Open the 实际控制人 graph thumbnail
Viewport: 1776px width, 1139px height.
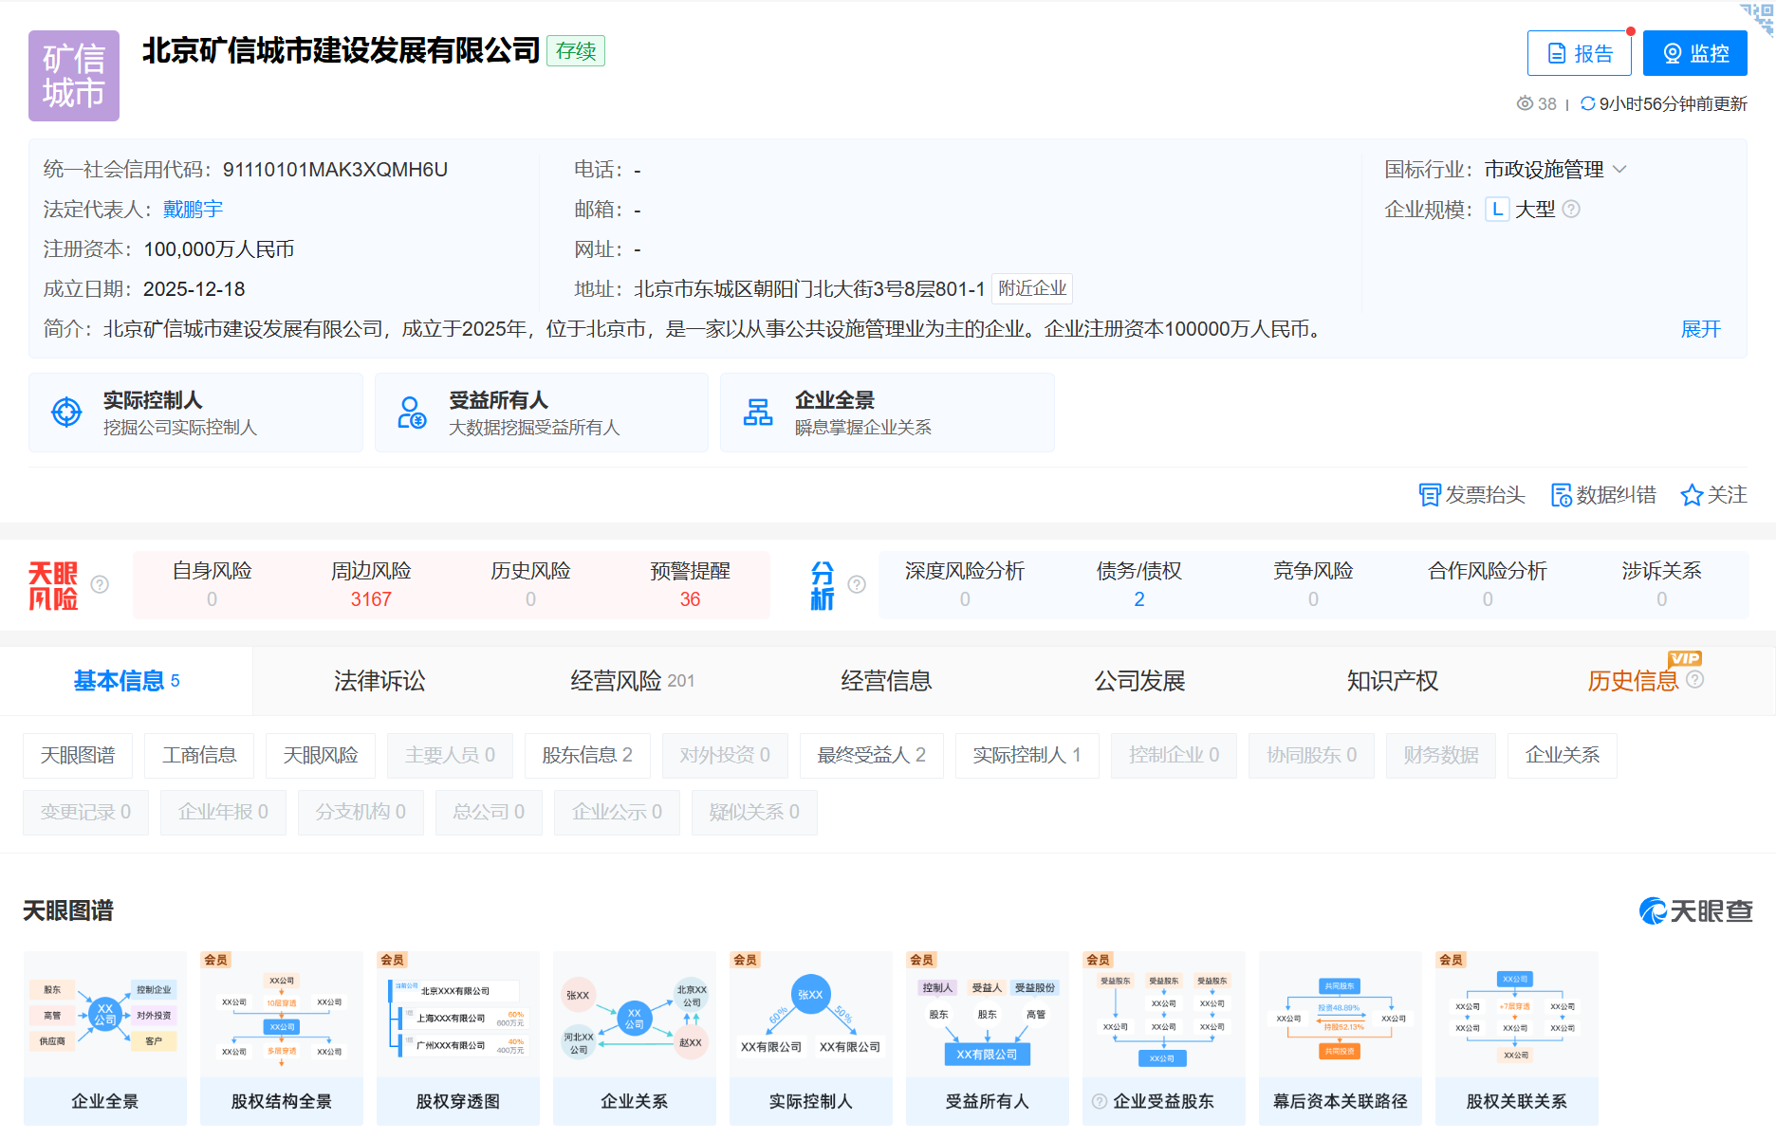click(x=811, y=1038)
